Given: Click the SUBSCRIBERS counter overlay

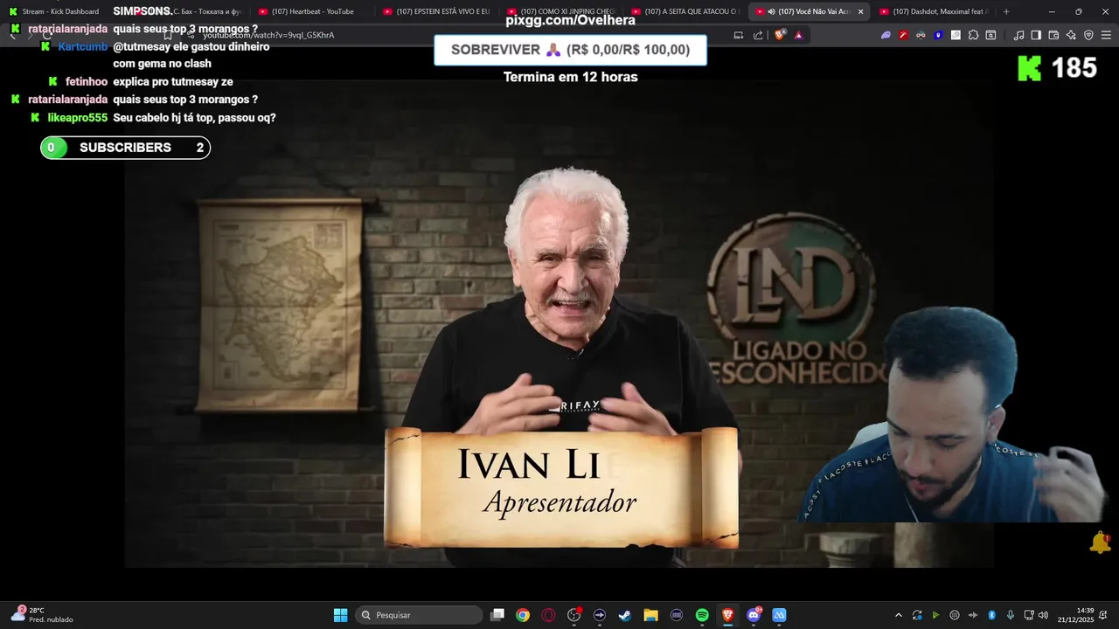Looking at the screenshot, I should coord(125,148).
